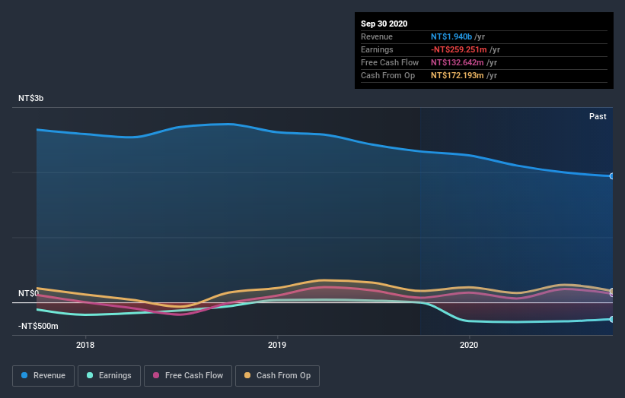Click the pink Free Cash Flow legend dot
Viewport: 625px width, 398px height.
click(x=156, y=375)
